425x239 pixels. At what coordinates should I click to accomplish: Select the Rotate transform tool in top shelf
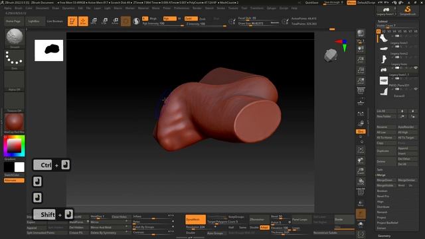(115, 21)
